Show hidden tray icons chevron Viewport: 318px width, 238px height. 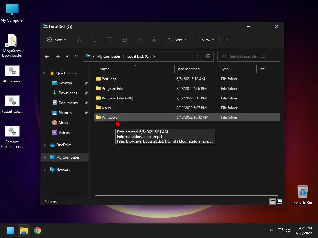pyautogui.click(x=271, y=231)
